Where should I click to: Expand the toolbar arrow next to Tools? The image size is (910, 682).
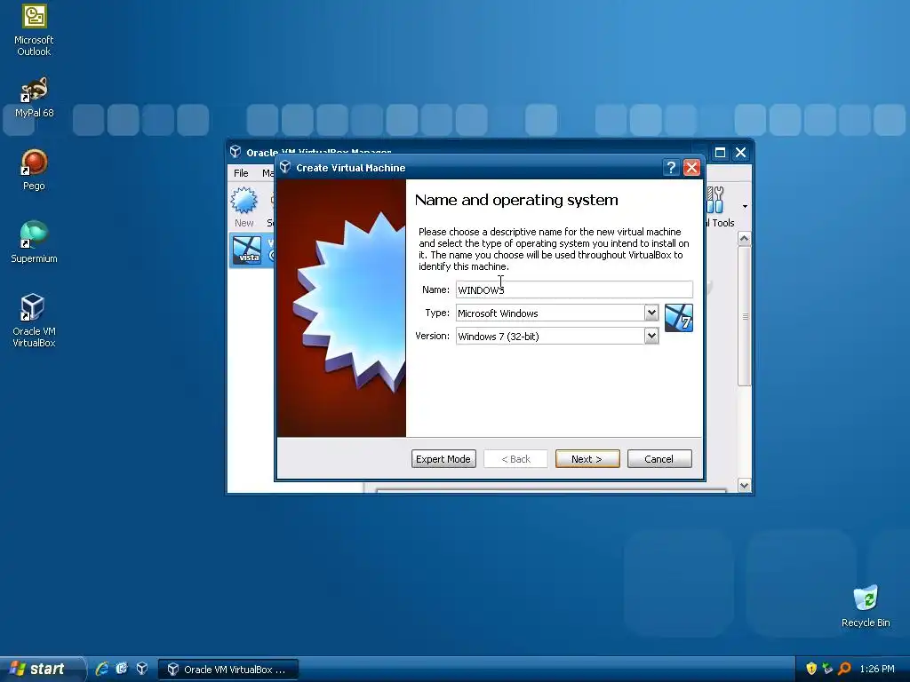tap(745, 206)
